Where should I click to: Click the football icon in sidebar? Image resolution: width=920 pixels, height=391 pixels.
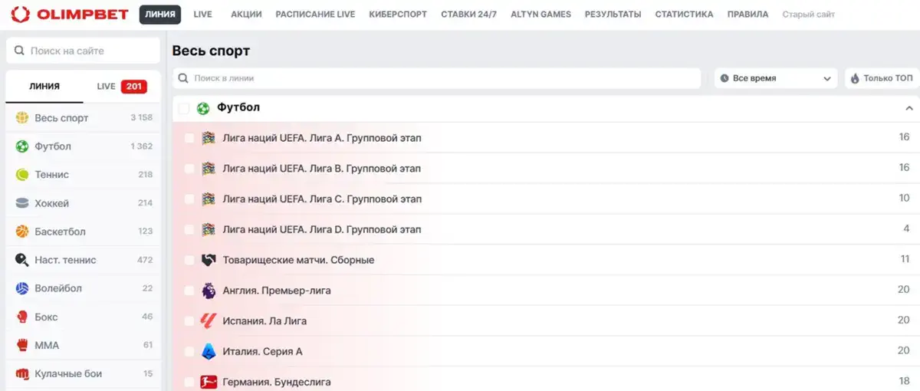22,146
